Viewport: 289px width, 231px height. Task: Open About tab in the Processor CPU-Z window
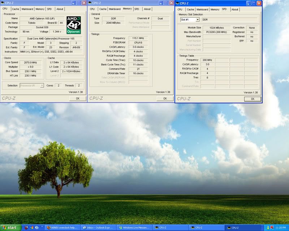coord(60,9)
